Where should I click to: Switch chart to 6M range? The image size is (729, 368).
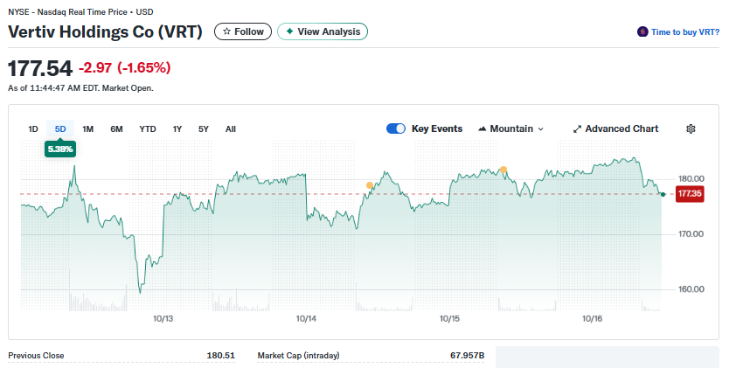coord(116,128)
